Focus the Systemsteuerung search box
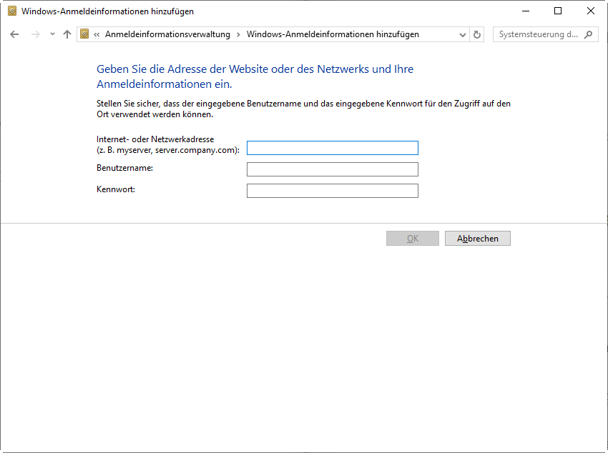The width and height of the screenshot is (608, 453). [538, 34]
